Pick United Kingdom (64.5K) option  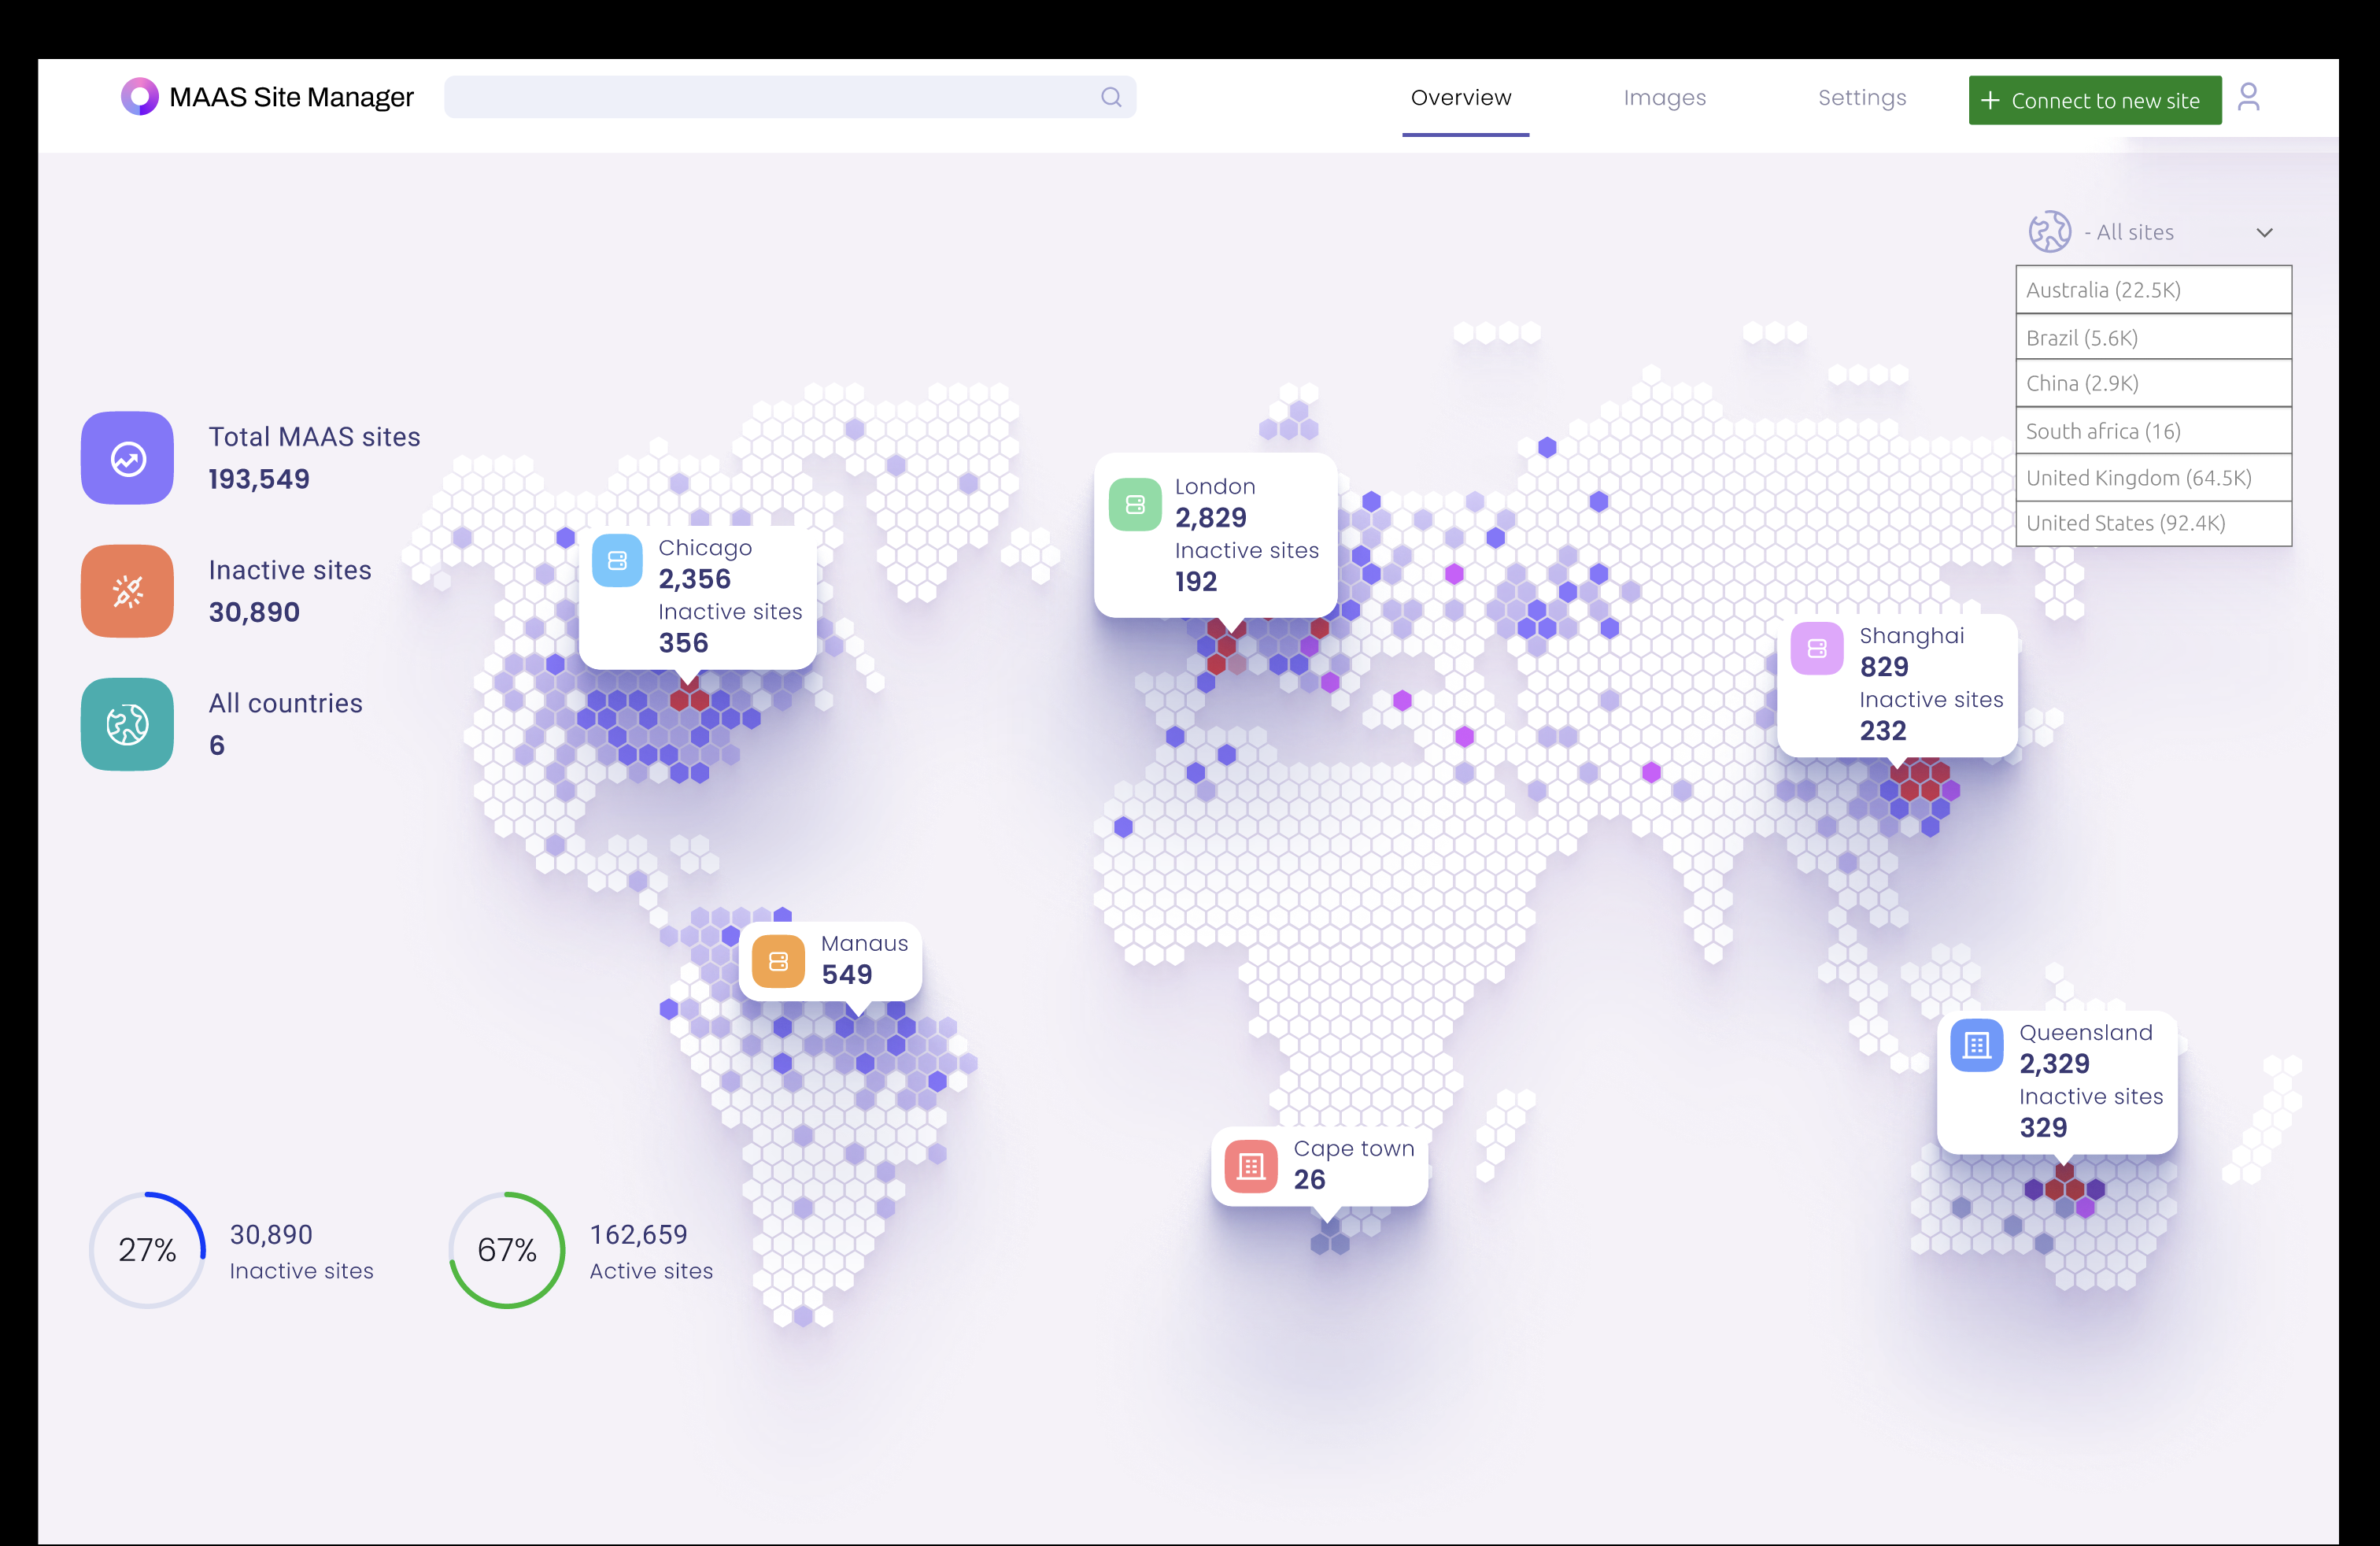click(2154, 478)
